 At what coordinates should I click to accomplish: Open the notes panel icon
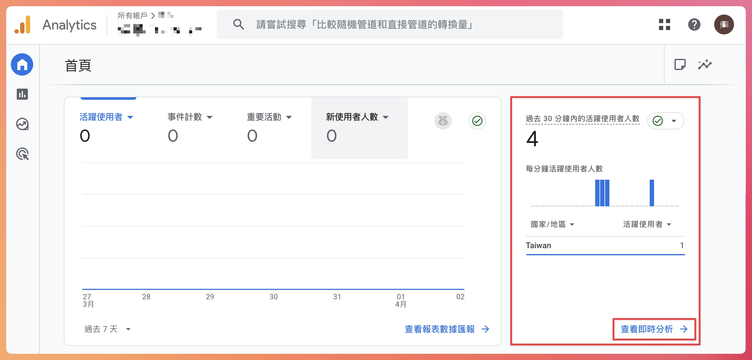click(x=680, y=65)
